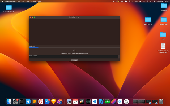Click the Generate button

tap(74, 60)
